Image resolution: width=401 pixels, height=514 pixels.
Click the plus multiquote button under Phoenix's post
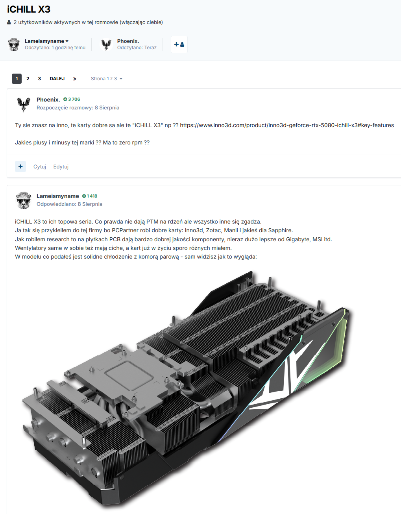20,166
